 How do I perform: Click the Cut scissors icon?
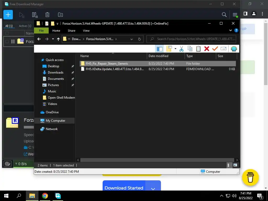(181, 49)
